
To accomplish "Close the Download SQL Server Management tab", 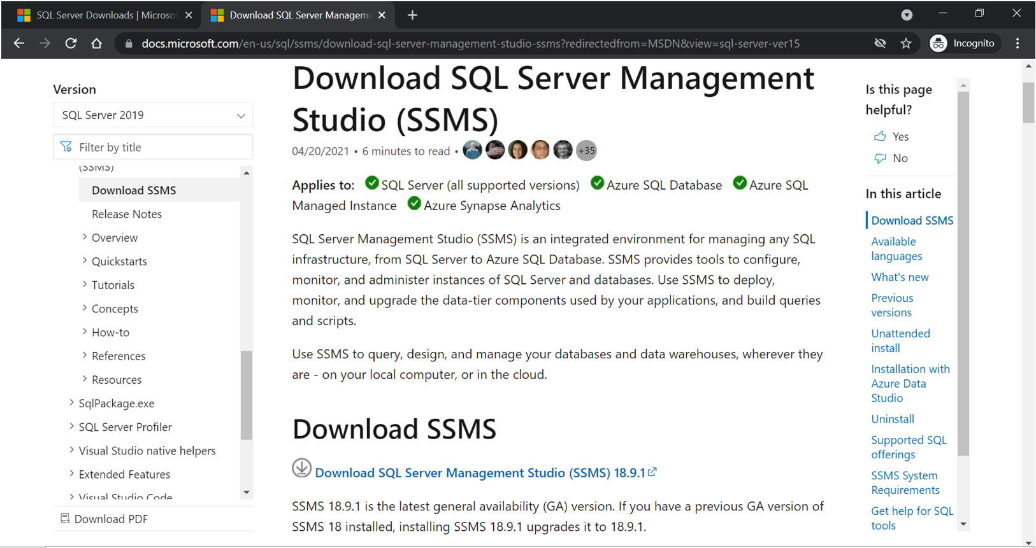I will (382, 15).
